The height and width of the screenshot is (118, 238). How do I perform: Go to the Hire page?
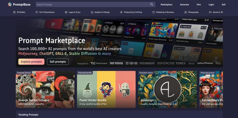[199, 4]
